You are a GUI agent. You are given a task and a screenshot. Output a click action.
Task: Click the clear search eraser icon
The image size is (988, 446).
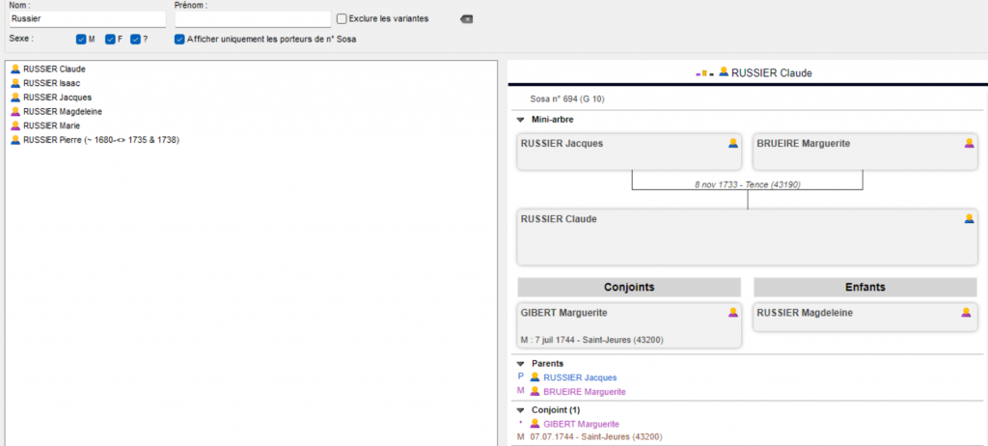pyautogui.click(x=466, y=18)
